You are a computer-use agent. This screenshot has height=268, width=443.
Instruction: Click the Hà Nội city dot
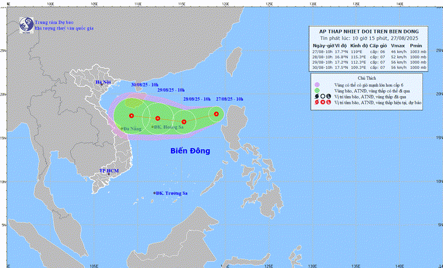[101, 84]
